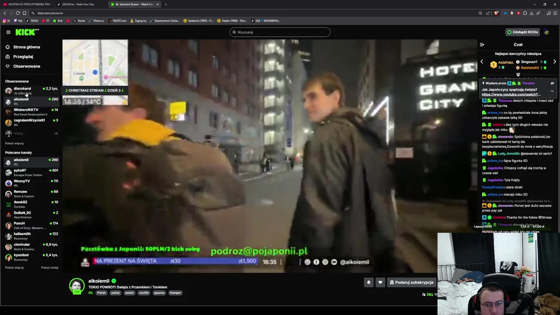The width and height of the screenshot is (560, 315).
Task: Open the Zagraj.my bookmark
Action: (138, 21)
